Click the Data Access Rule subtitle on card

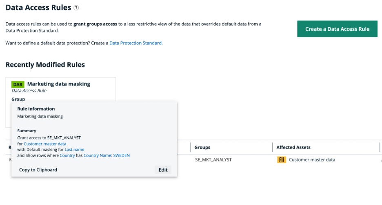click(x=29, y=91)
